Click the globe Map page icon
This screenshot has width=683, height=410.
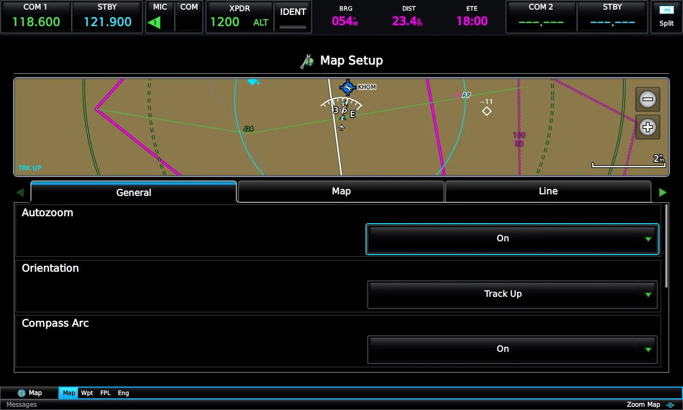(x=21, y=393)
